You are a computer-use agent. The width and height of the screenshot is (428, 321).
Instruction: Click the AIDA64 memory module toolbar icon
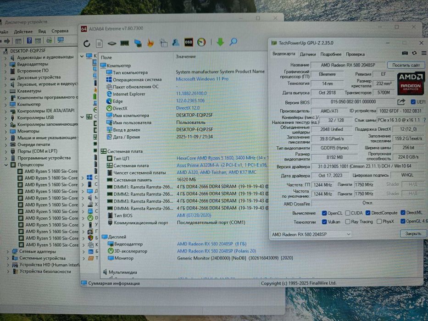click(124, 43)
